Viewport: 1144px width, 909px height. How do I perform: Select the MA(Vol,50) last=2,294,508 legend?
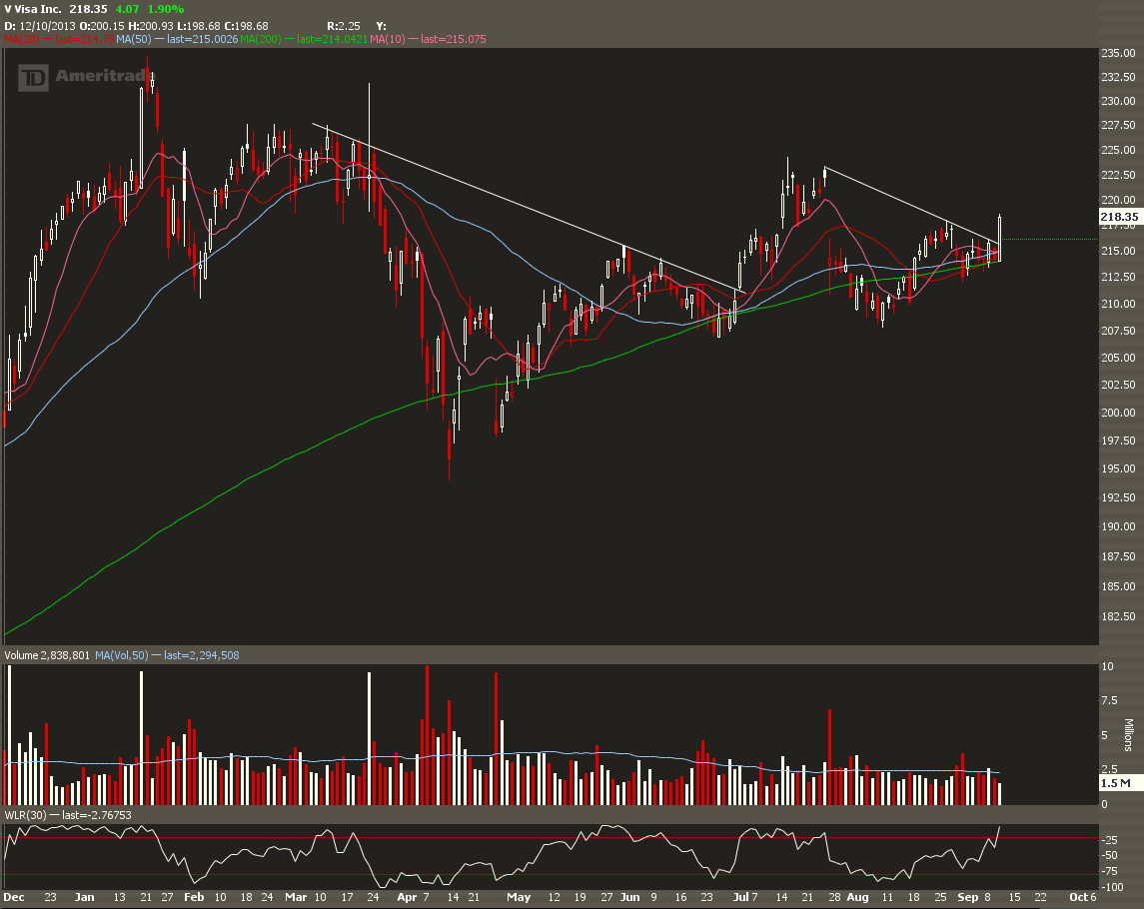tap(166, 655)
